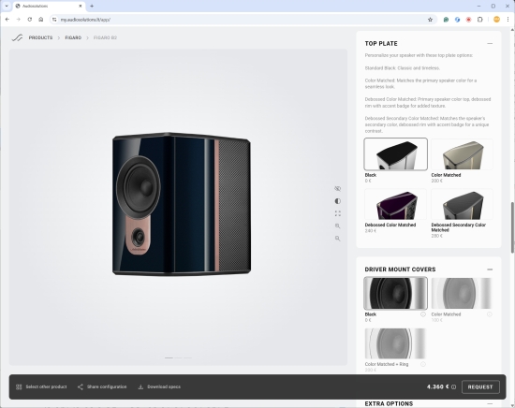Open browser extensions puzzle icon
This screenshot has width=515, height=408.
(x=479, y=20)
